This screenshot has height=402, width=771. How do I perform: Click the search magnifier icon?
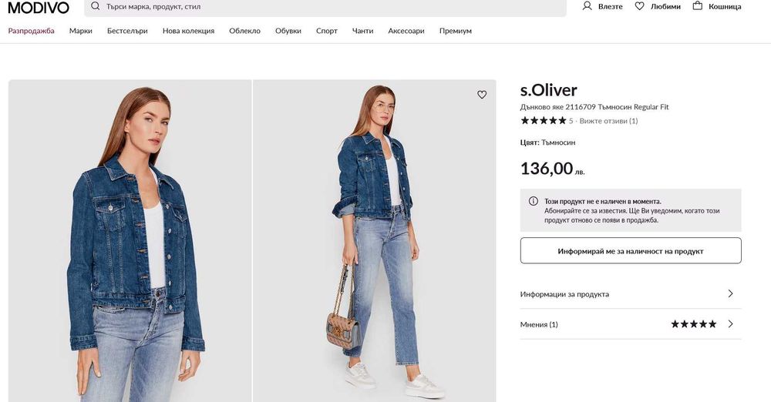coord(95,6)
